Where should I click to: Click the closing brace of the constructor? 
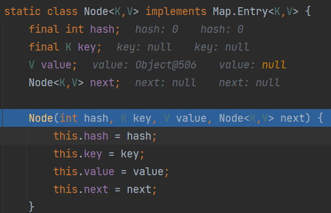[31, 207]
